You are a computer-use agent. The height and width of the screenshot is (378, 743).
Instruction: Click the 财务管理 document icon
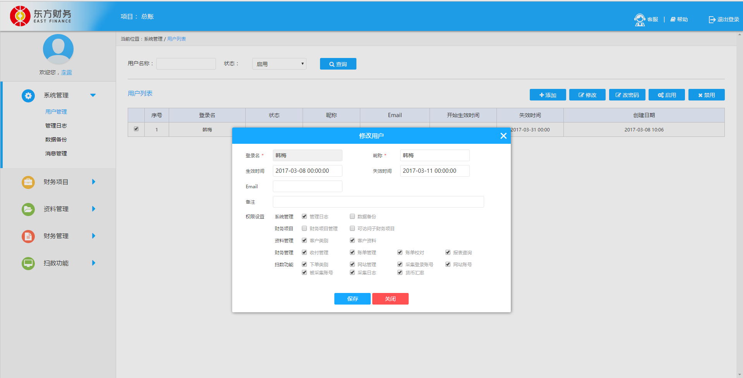[x=28, y=236]
